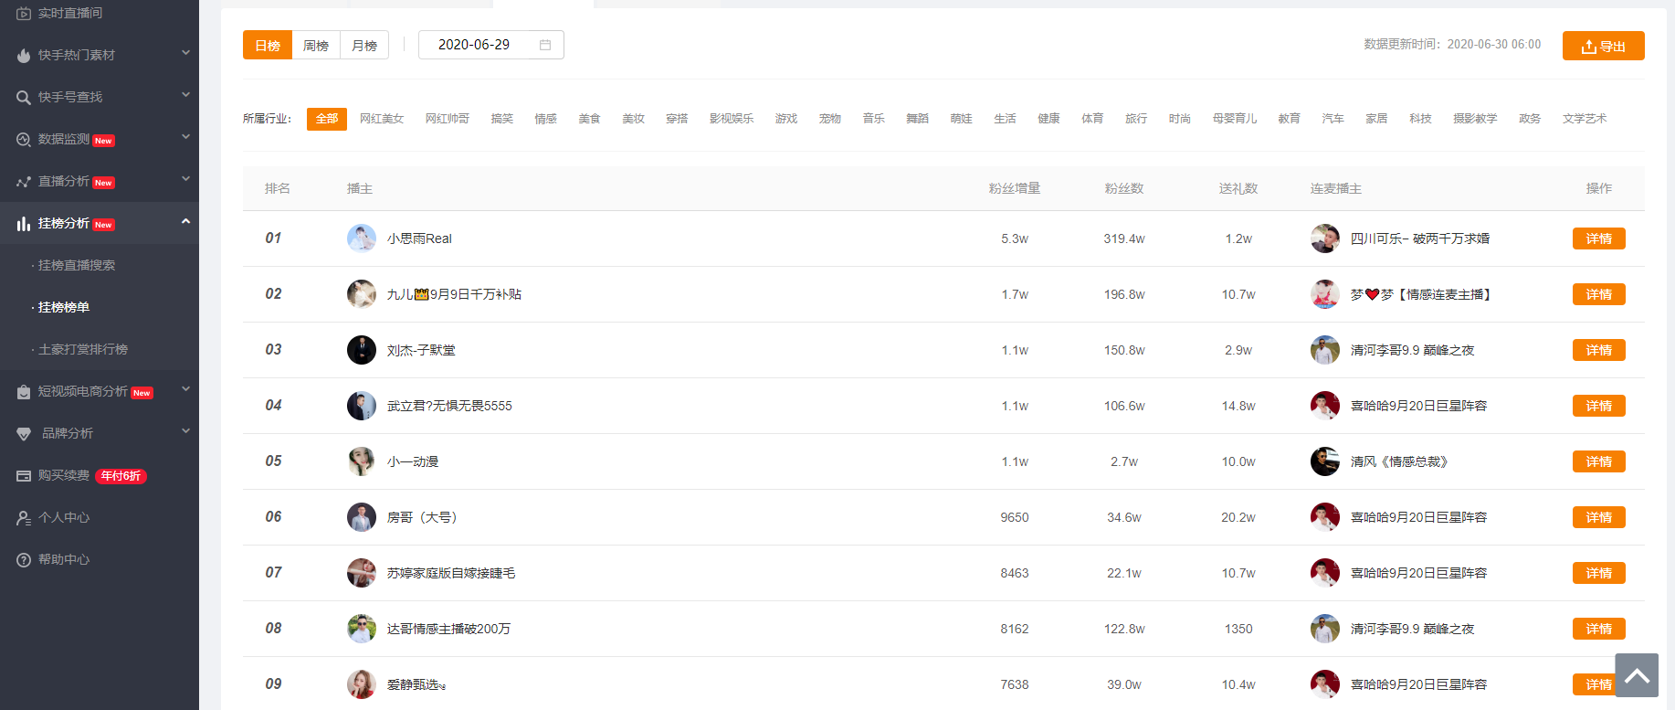Click 详情 for 达哥情感主播破200万
The height and width of the screenshot is (710, 1675).
coord(1599,629)
